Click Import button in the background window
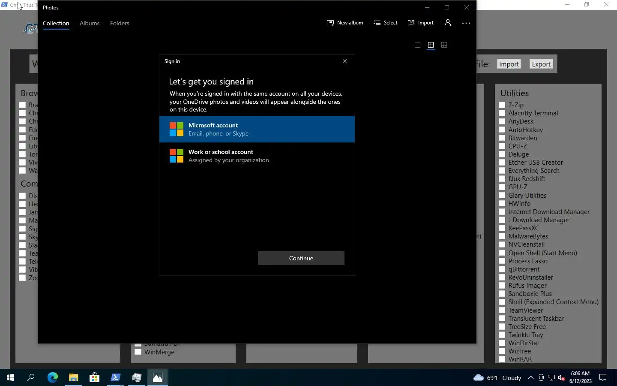The width and height of the screenshot is (617, 386). pyautogui.click(x=509, y=64)
